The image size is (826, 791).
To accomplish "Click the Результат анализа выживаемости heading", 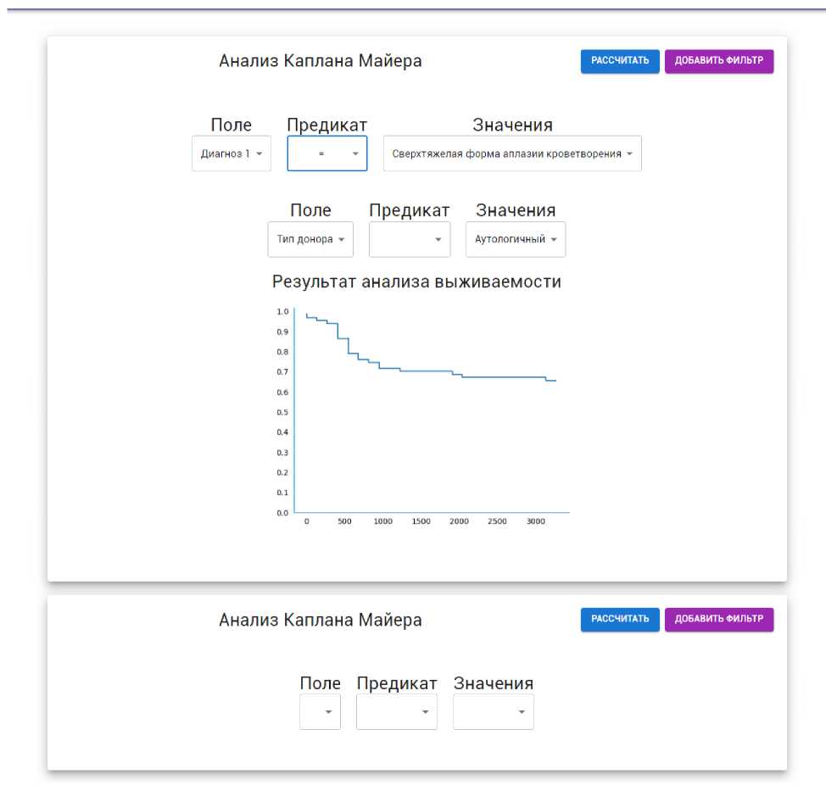I will tap(416, 282).
